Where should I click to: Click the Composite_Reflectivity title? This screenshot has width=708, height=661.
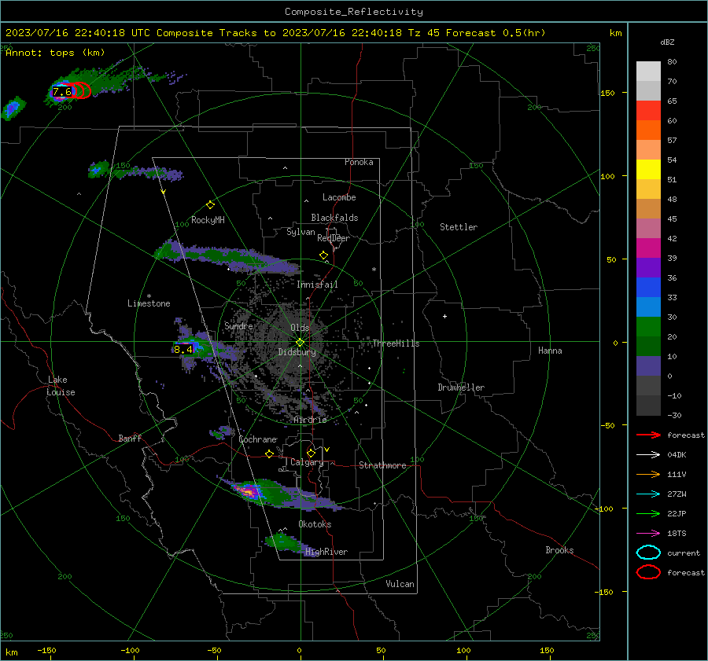click(354, 12)
